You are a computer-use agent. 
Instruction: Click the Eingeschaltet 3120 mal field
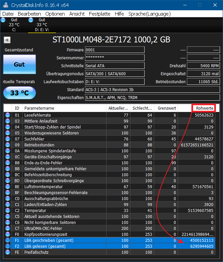point(203,74)
